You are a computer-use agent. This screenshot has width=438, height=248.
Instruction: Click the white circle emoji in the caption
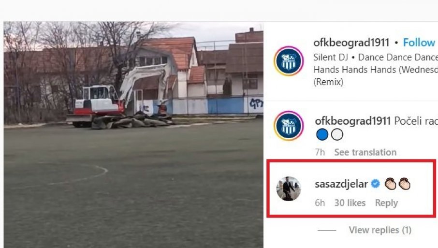click(x=337, y=134)
